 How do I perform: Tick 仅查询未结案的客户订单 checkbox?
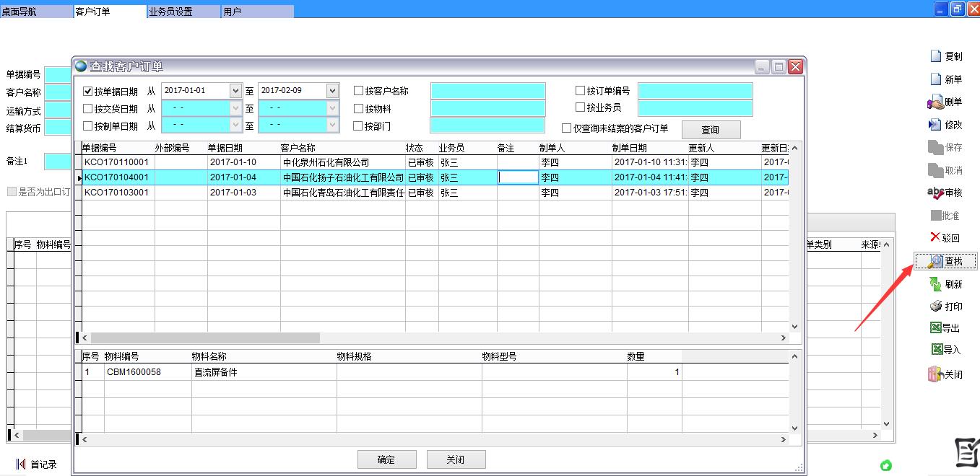(x=567, y=128)
